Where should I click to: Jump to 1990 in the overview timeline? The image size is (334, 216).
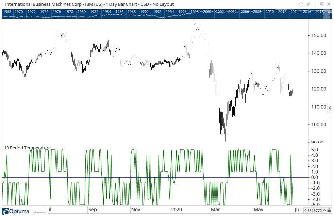click(x=145, y=12)
